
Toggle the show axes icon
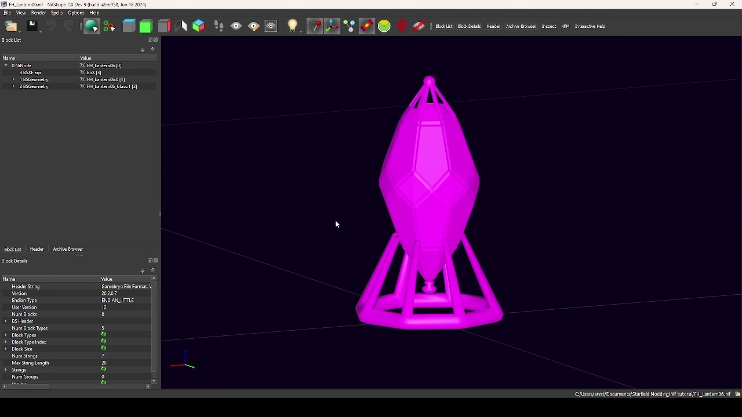click(x=332, y=26)
